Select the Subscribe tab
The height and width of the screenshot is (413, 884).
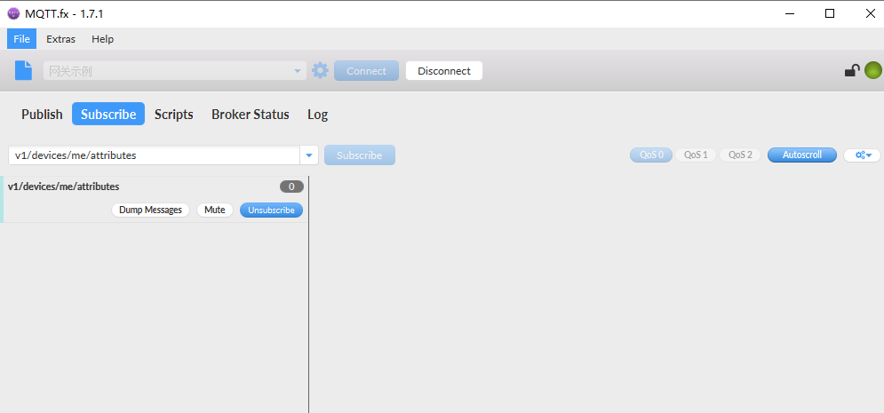tap(108, 114)
